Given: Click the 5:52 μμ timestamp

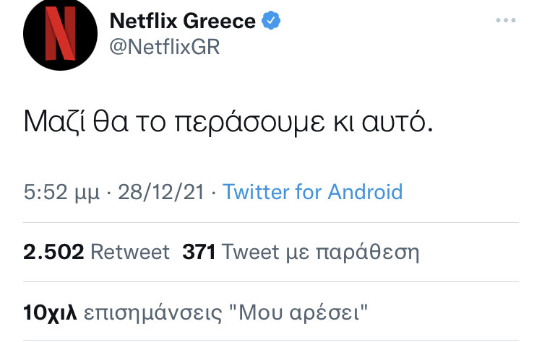Looking at the screenshot, I should tap(61, 193).
